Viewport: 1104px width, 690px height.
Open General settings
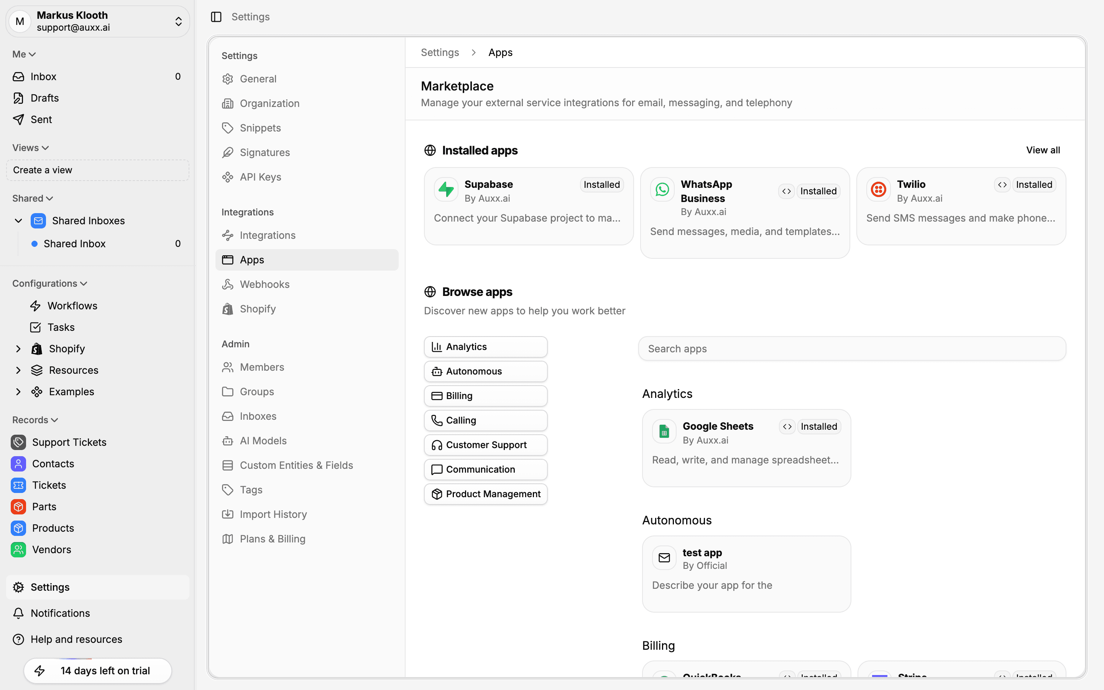pos(307,79)
